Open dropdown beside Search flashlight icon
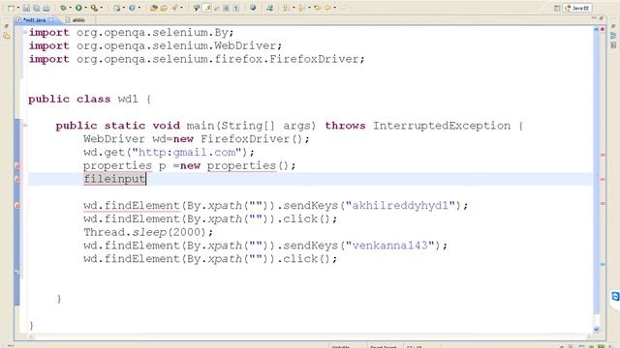Screen dimensions: 620x348 point(181,8)
